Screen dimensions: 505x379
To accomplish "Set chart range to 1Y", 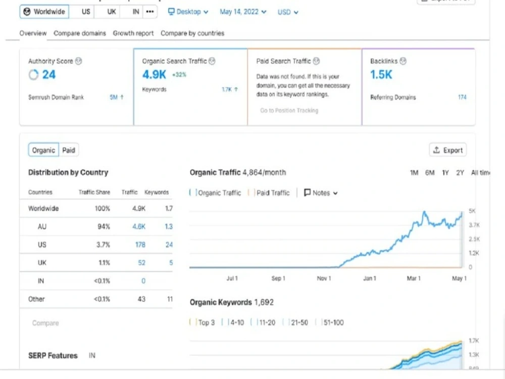I will click(445, 173).
